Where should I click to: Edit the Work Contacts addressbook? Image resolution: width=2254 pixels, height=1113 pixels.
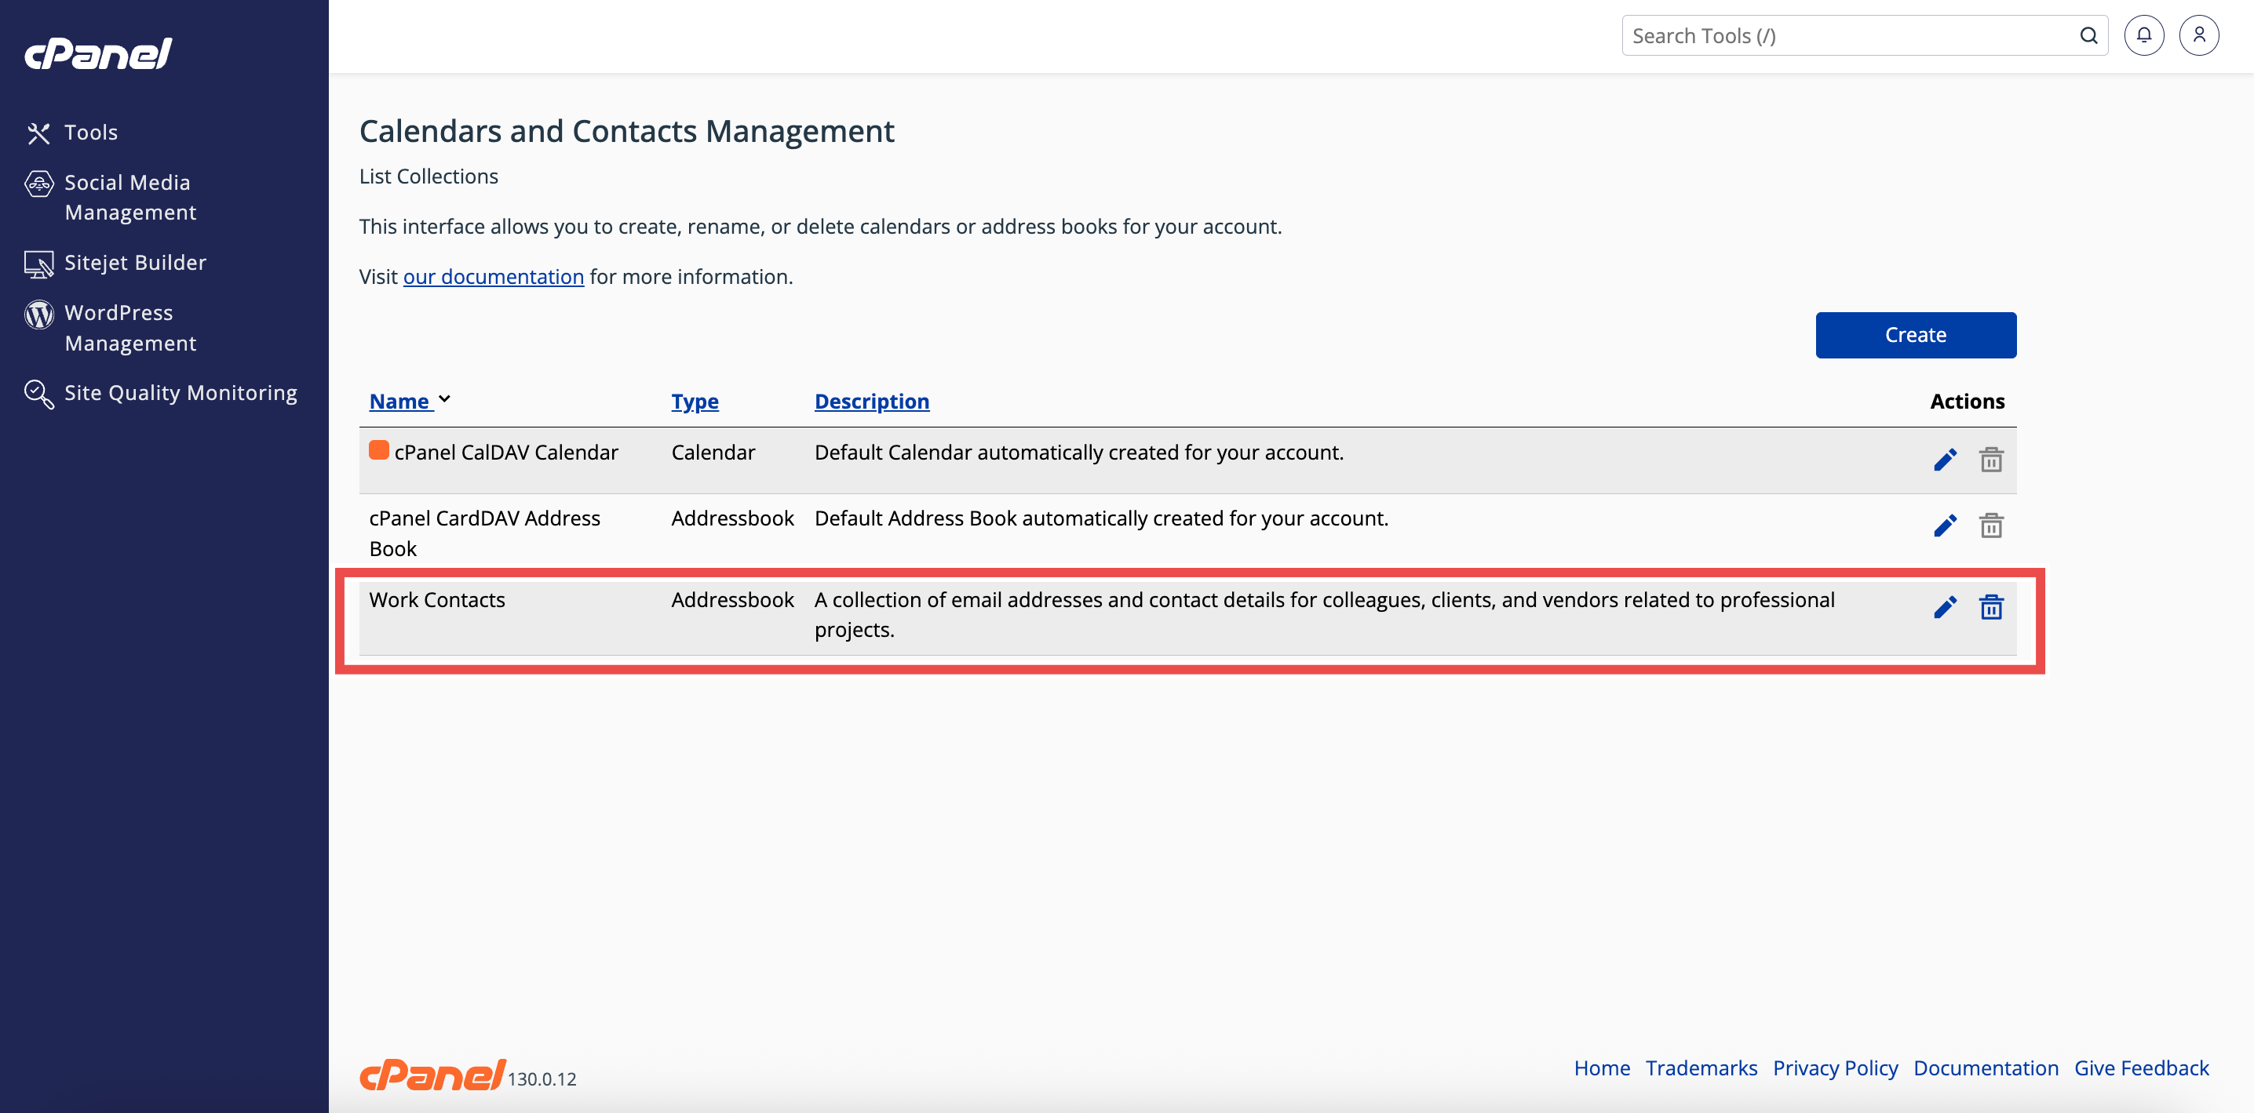(x=1944, y=608)
